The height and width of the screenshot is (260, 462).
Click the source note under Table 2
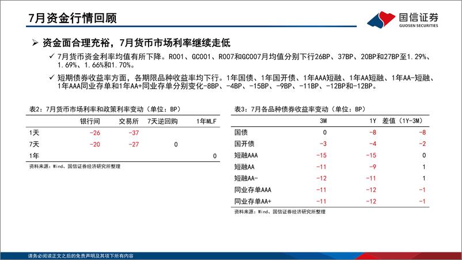click(x=74, y=166)
